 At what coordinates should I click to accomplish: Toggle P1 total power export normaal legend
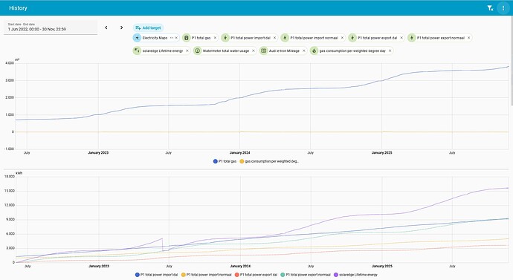point(306,275)
